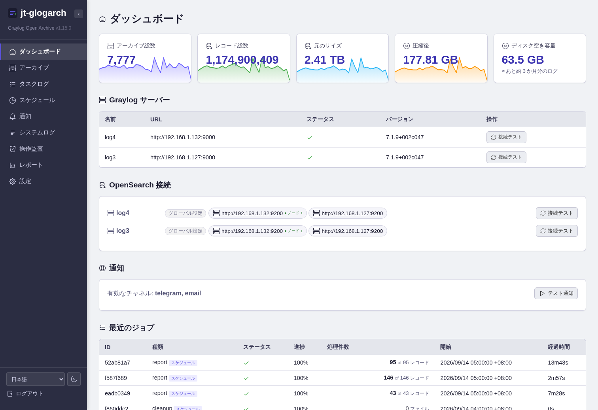Click the 通知 section globe icon

[x=102, y=268]
